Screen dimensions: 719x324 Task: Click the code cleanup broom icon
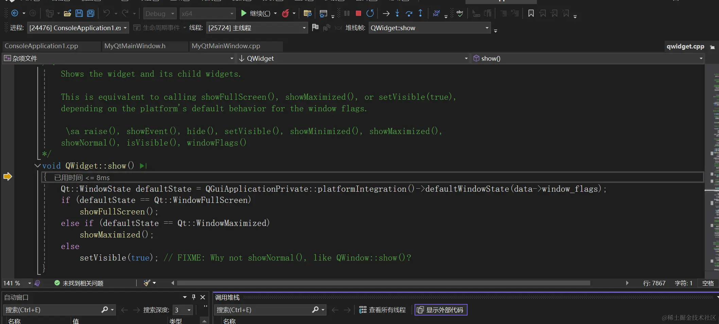(147, 283)
